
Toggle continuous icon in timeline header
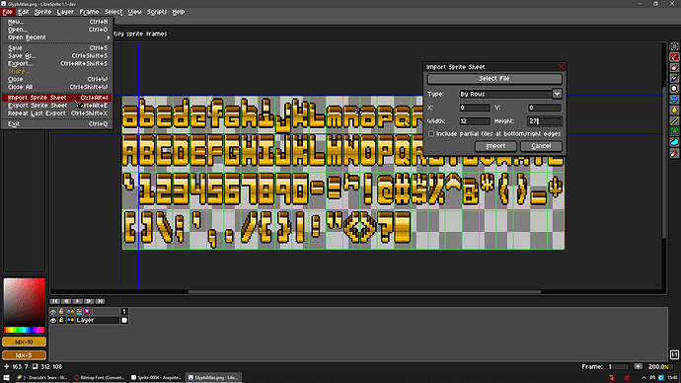tap(70, 311)
